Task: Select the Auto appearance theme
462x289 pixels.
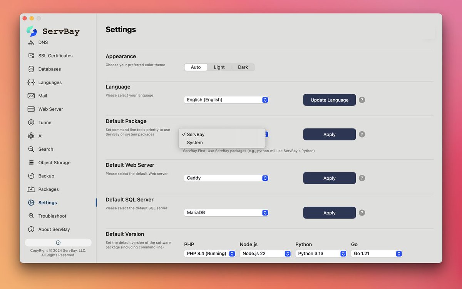Action: point(196,67)
